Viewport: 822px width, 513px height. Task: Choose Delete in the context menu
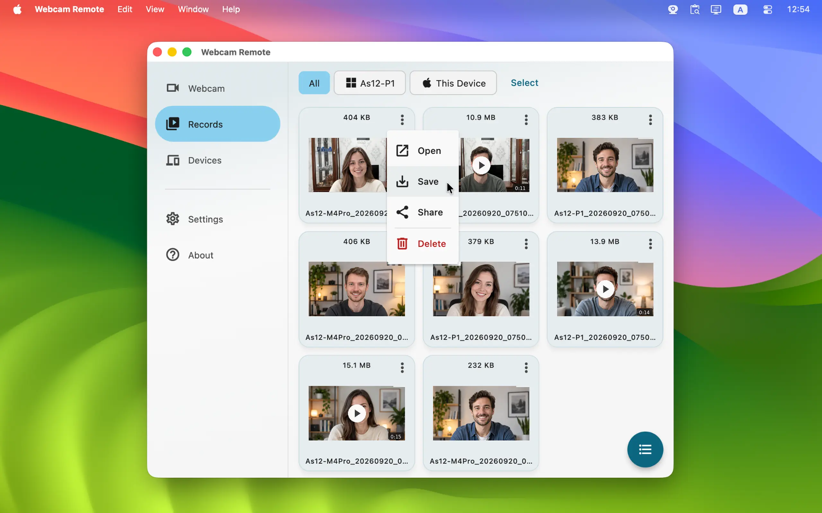coord(423,244)
